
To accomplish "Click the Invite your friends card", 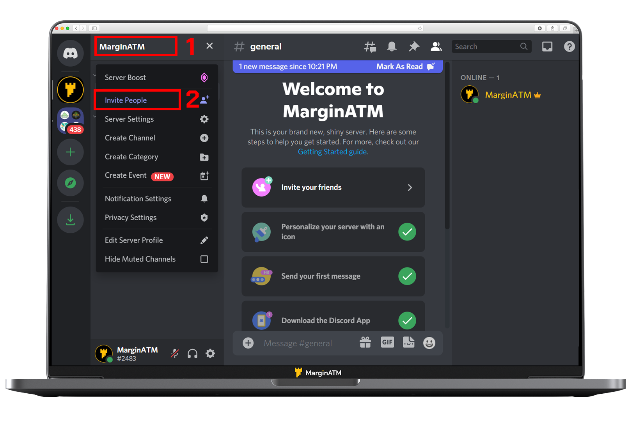I will point(333,188).
